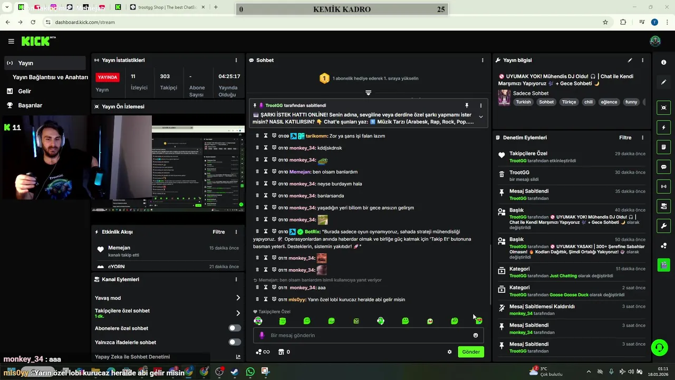Open the emoji picker in the message box
Image resolution: width=675 pixels, height=380 pixels.
pyautogui.click(x=476, y=335)
